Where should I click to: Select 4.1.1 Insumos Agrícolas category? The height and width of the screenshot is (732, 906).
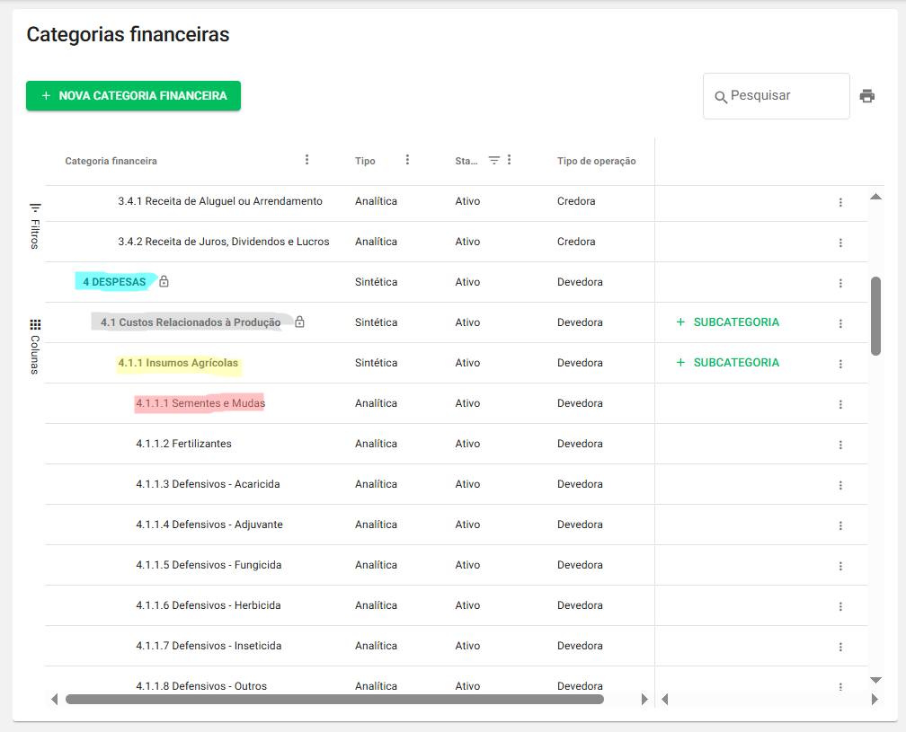(178, 363)
